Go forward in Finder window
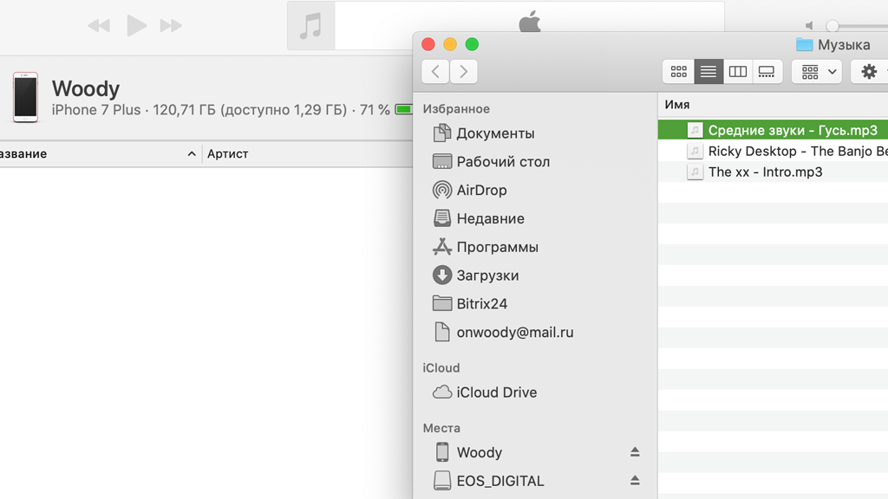The image size is (888, 499). [x=463, y=71]
